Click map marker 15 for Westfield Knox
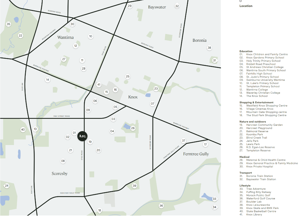This screenshot has width=303, height=217. tap(106, 92)
